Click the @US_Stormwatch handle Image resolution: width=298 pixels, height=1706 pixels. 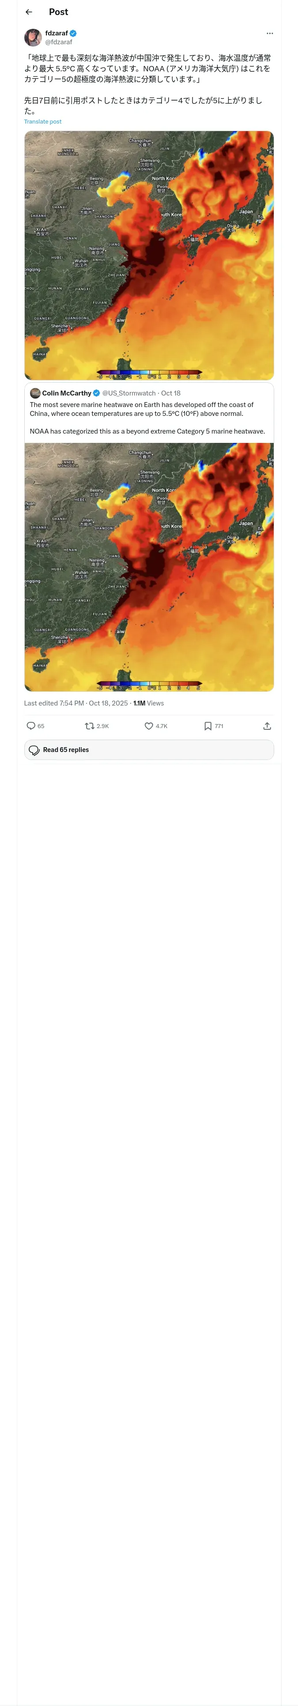coord(128,393)
